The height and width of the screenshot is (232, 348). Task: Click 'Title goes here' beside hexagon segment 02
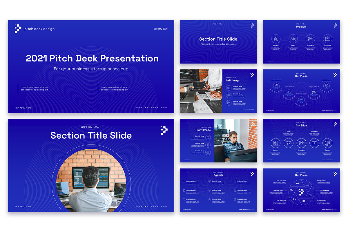click(321, 181)
